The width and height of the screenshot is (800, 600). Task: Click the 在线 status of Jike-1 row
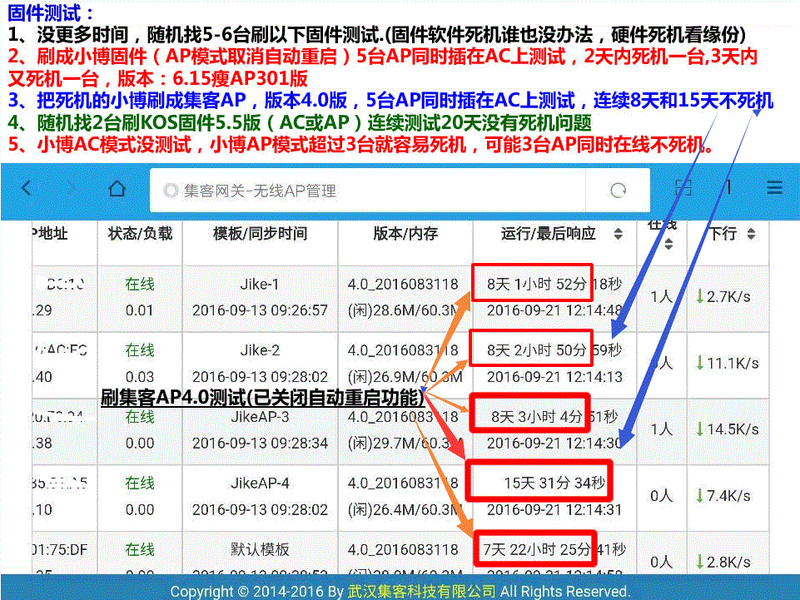tap(140, 284)
